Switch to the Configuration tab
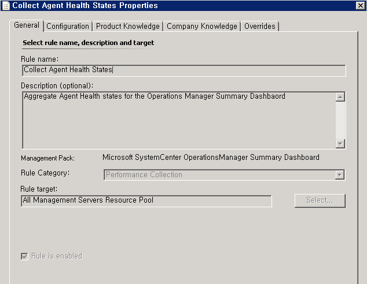 [x=68, y=26]
